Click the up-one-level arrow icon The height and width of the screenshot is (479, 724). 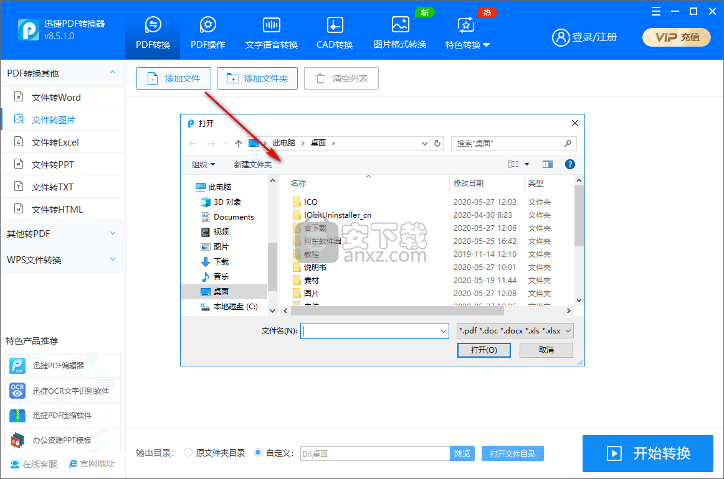[238, 143]
